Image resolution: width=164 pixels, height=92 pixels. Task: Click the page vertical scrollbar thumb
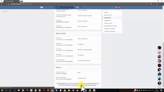(x=163, y=64)
